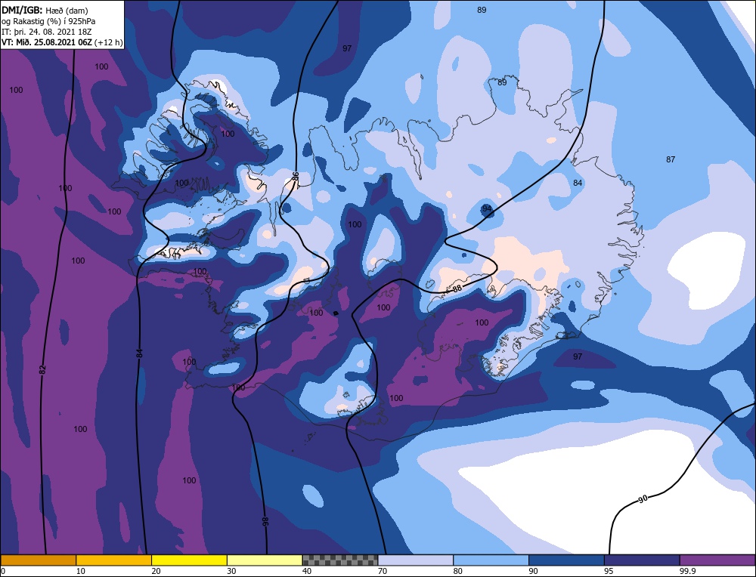
Task: Click the "98" contour label near bottom
Action: 265,521
